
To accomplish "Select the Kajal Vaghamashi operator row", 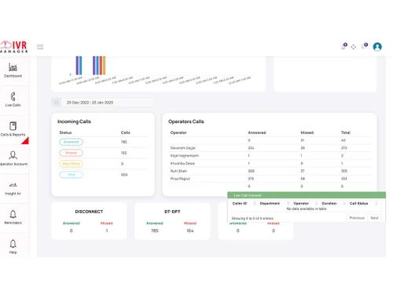I will (x=270, y=156).
